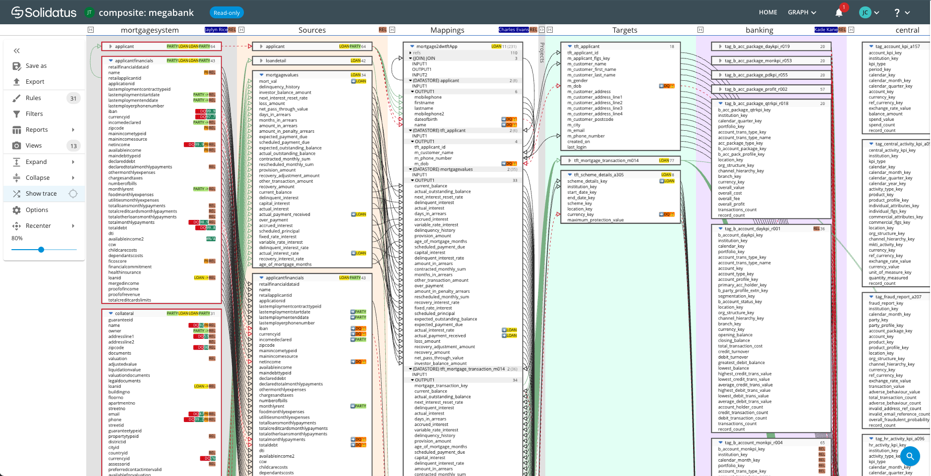Click the model title composite: megabank

tap(146, 12)
